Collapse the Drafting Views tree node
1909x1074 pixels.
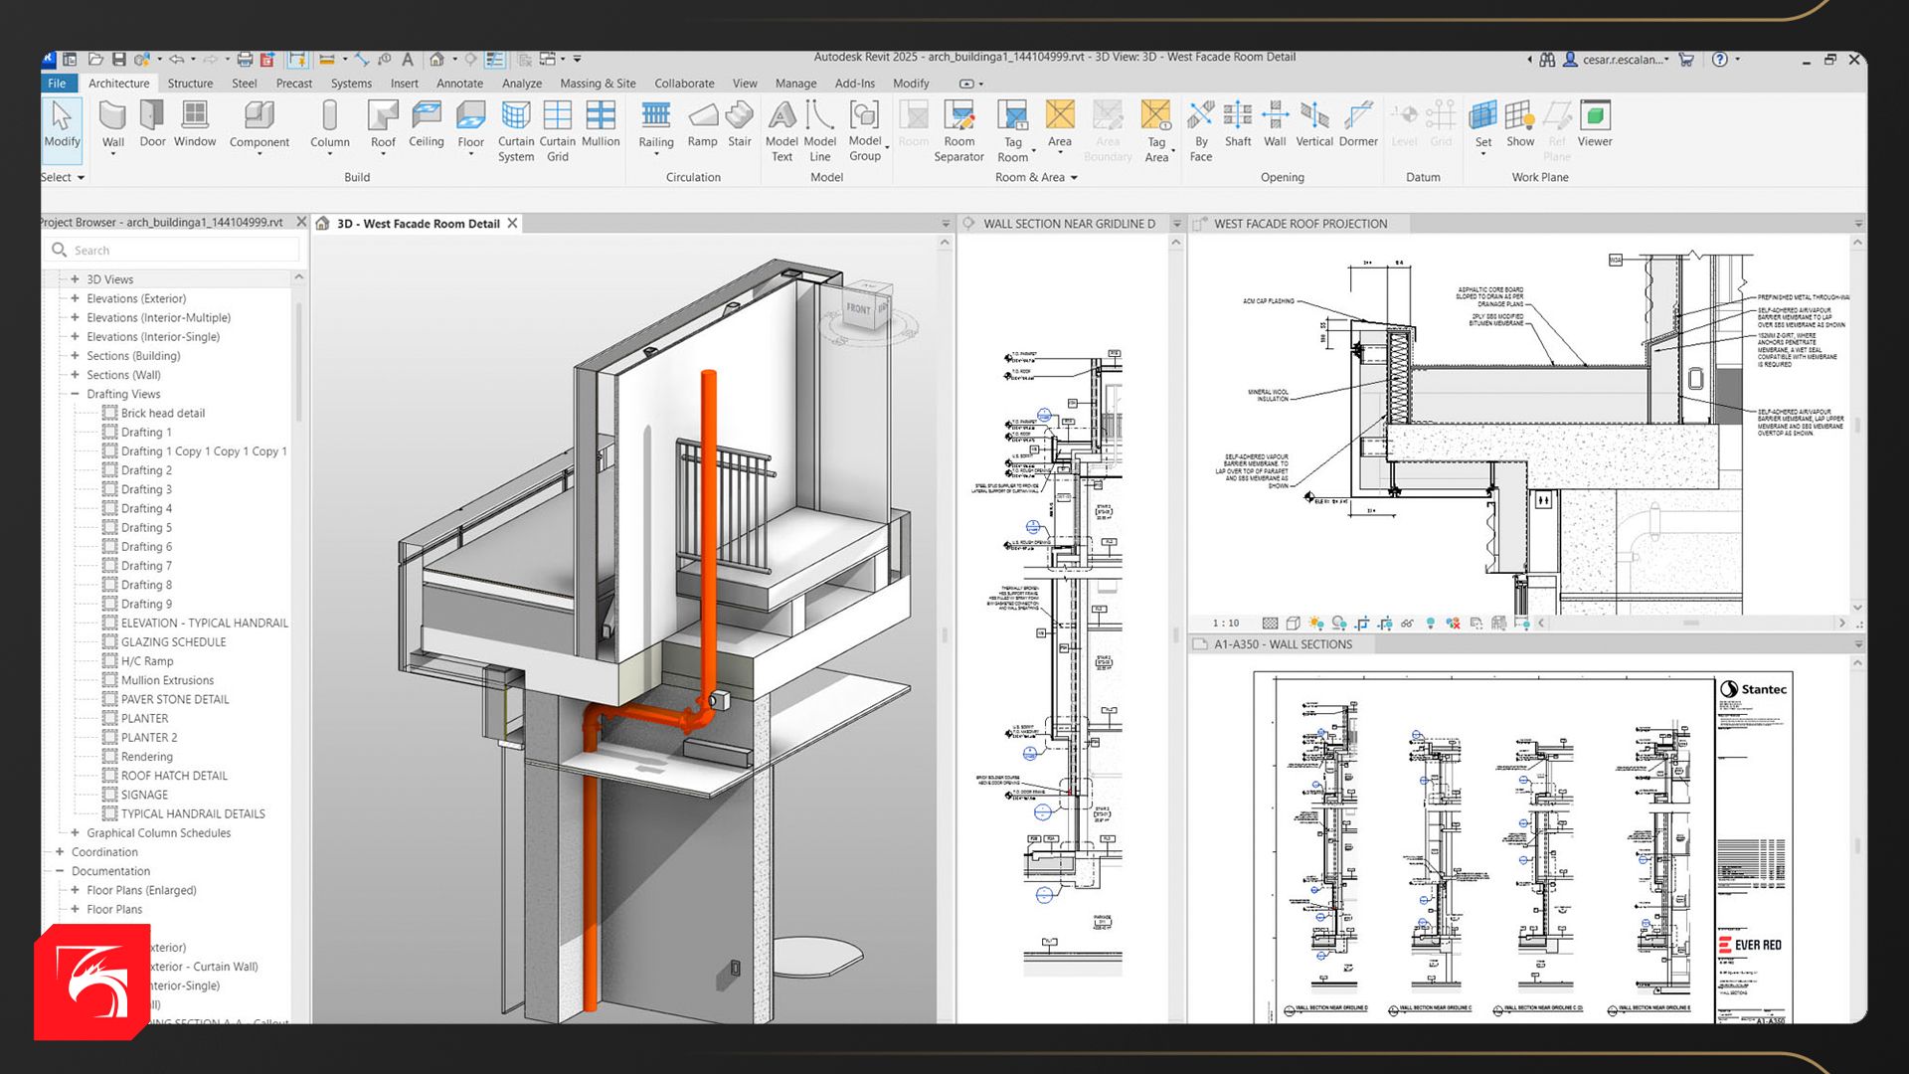[x=75, y=394]
